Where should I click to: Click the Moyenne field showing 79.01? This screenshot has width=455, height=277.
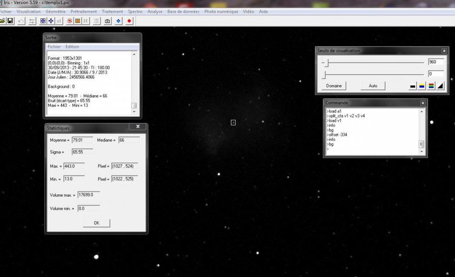tap(82, 140)
